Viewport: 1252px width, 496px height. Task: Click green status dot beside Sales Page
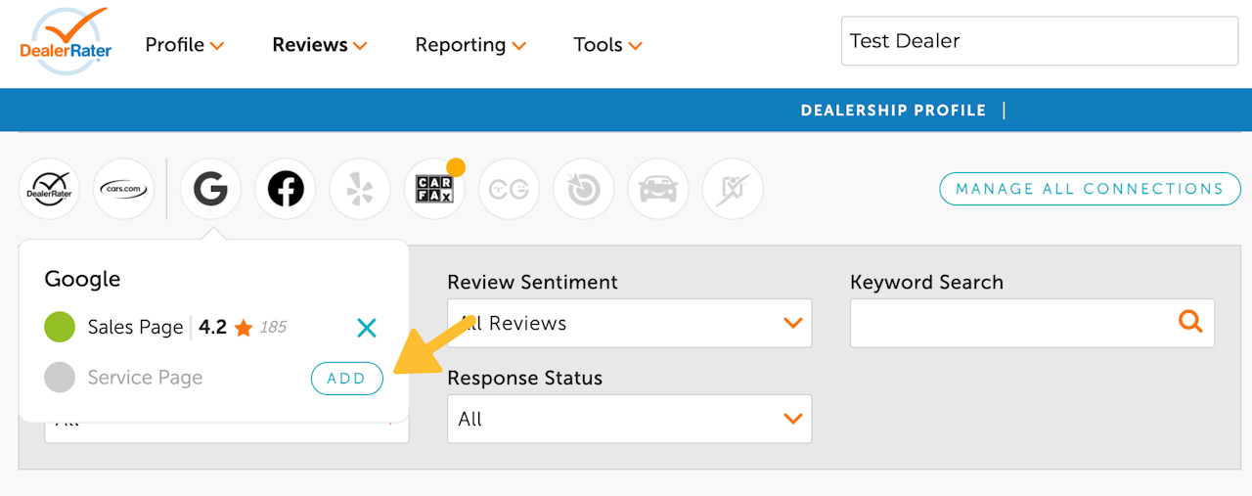click(60, 328)
